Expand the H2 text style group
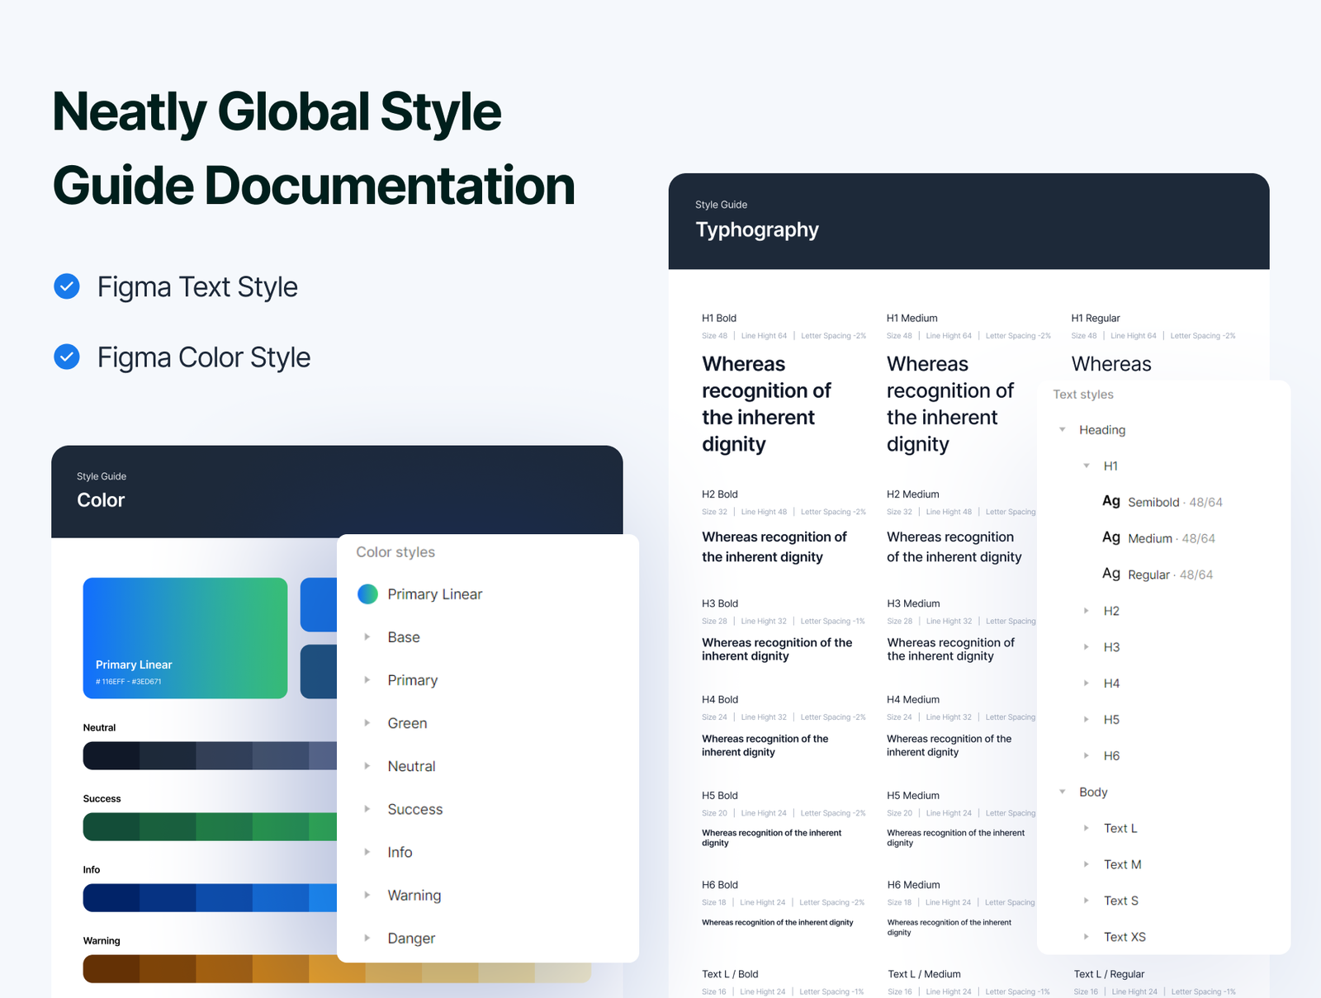The width and height of the screenshot is (1321, 998). coord(1087,611)
